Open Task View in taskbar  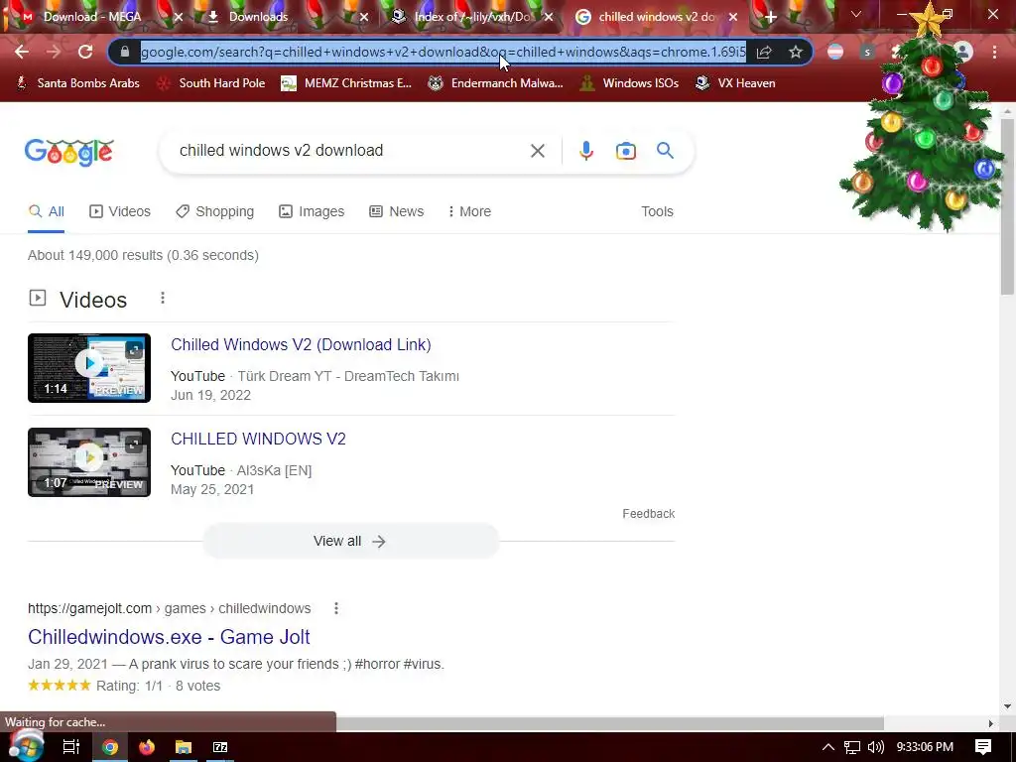click(x=70, y=747)
